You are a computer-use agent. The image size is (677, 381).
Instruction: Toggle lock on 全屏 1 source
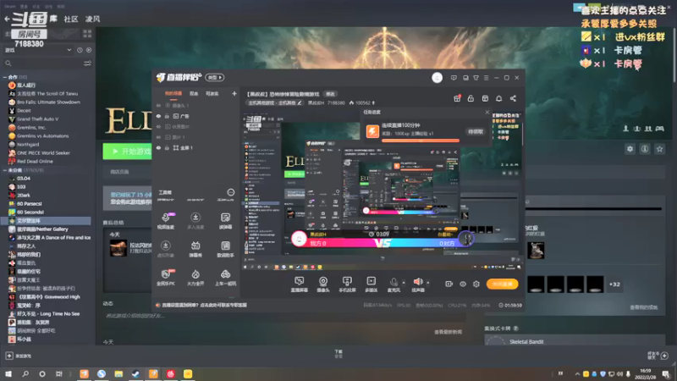click(167, 147)
